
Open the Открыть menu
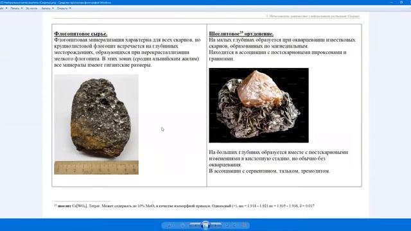coord(64,8)
